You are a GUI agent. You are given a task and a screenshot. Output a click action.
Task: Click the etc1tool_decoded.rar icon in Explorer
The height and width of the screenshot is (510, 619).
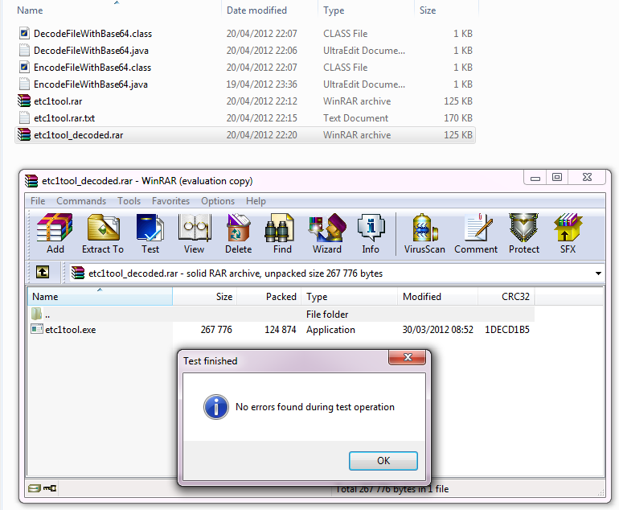[x=24, y=134]
